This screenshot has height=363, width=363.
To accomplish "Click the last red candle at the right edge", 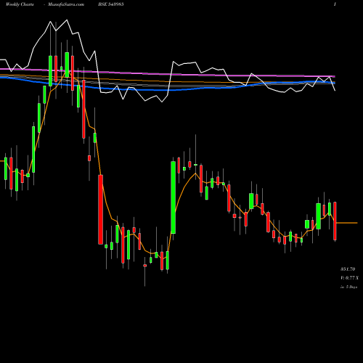I will (335, 221).
